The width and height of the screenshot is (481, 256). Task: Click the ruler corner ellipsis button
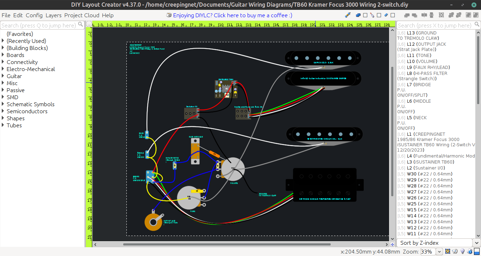point(89,25)
